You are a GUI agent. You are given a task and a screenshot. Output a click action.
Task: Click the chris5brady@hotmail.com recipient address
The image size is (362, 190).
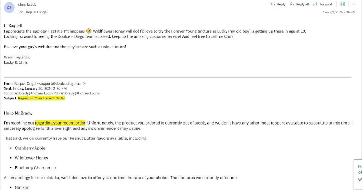[x=31, y=93]
